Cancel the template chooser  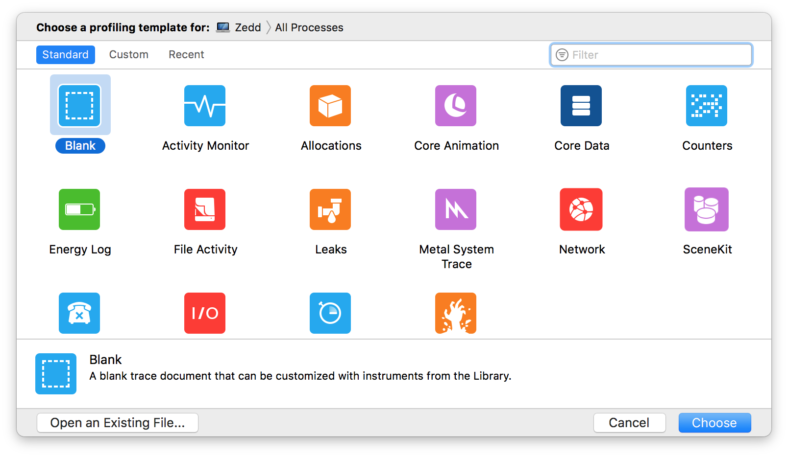coord(629,423)
